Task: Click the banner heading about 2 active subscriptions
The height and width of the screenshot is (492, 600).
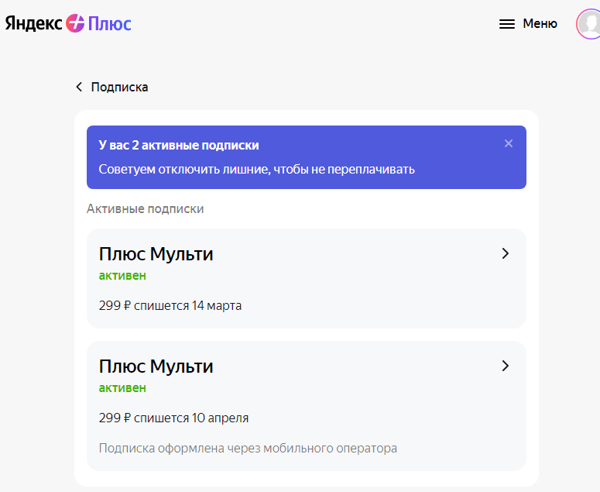Action: click(x=179, y=145)
